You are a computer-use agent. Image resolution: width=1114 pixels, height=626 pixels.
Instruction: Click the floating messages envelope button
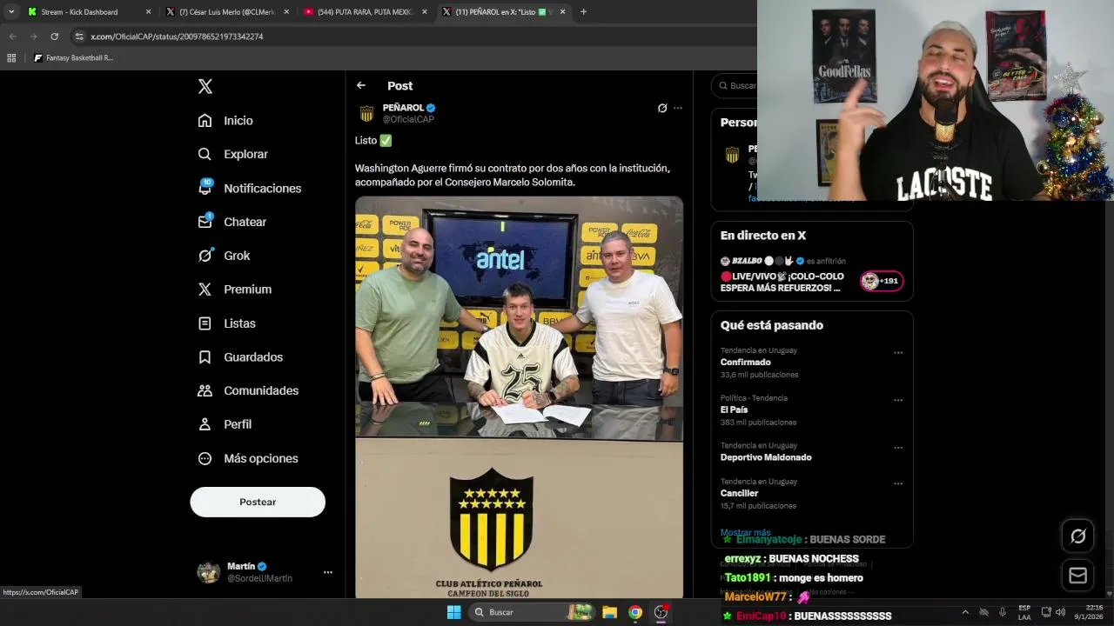pos(1077,576)
